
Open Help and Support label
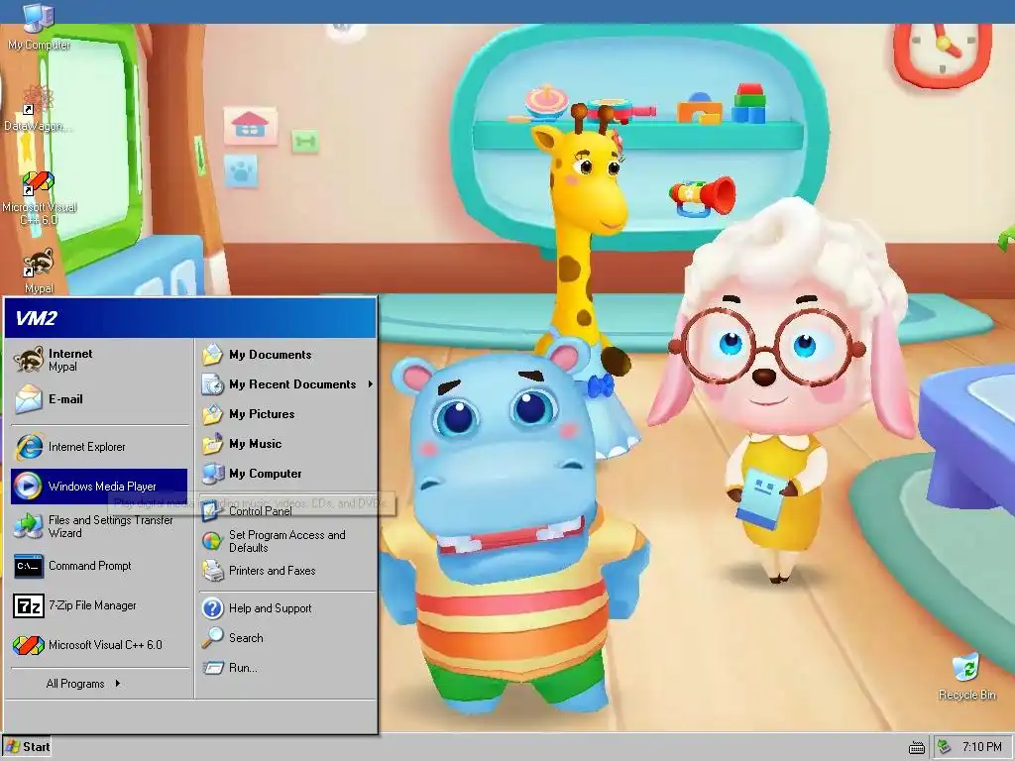point(270,608)
